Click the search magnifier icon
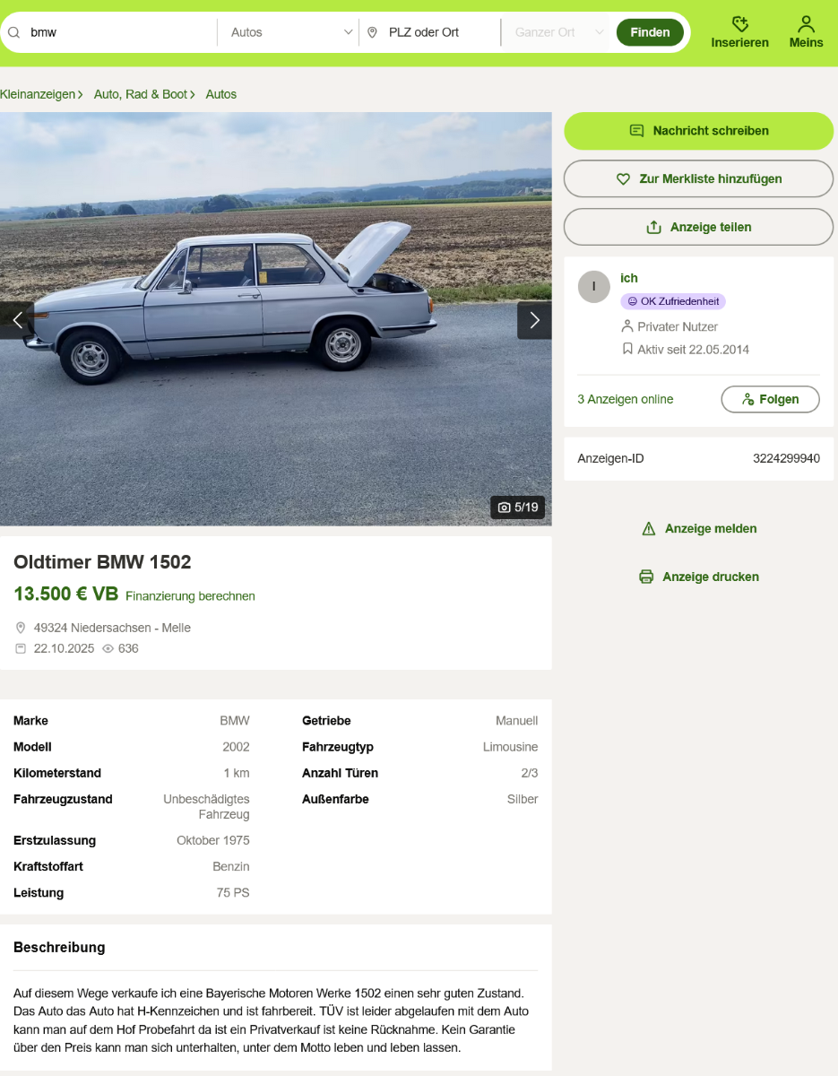Viewport: 838px width, 1076px height. click(x=14, y=32)
